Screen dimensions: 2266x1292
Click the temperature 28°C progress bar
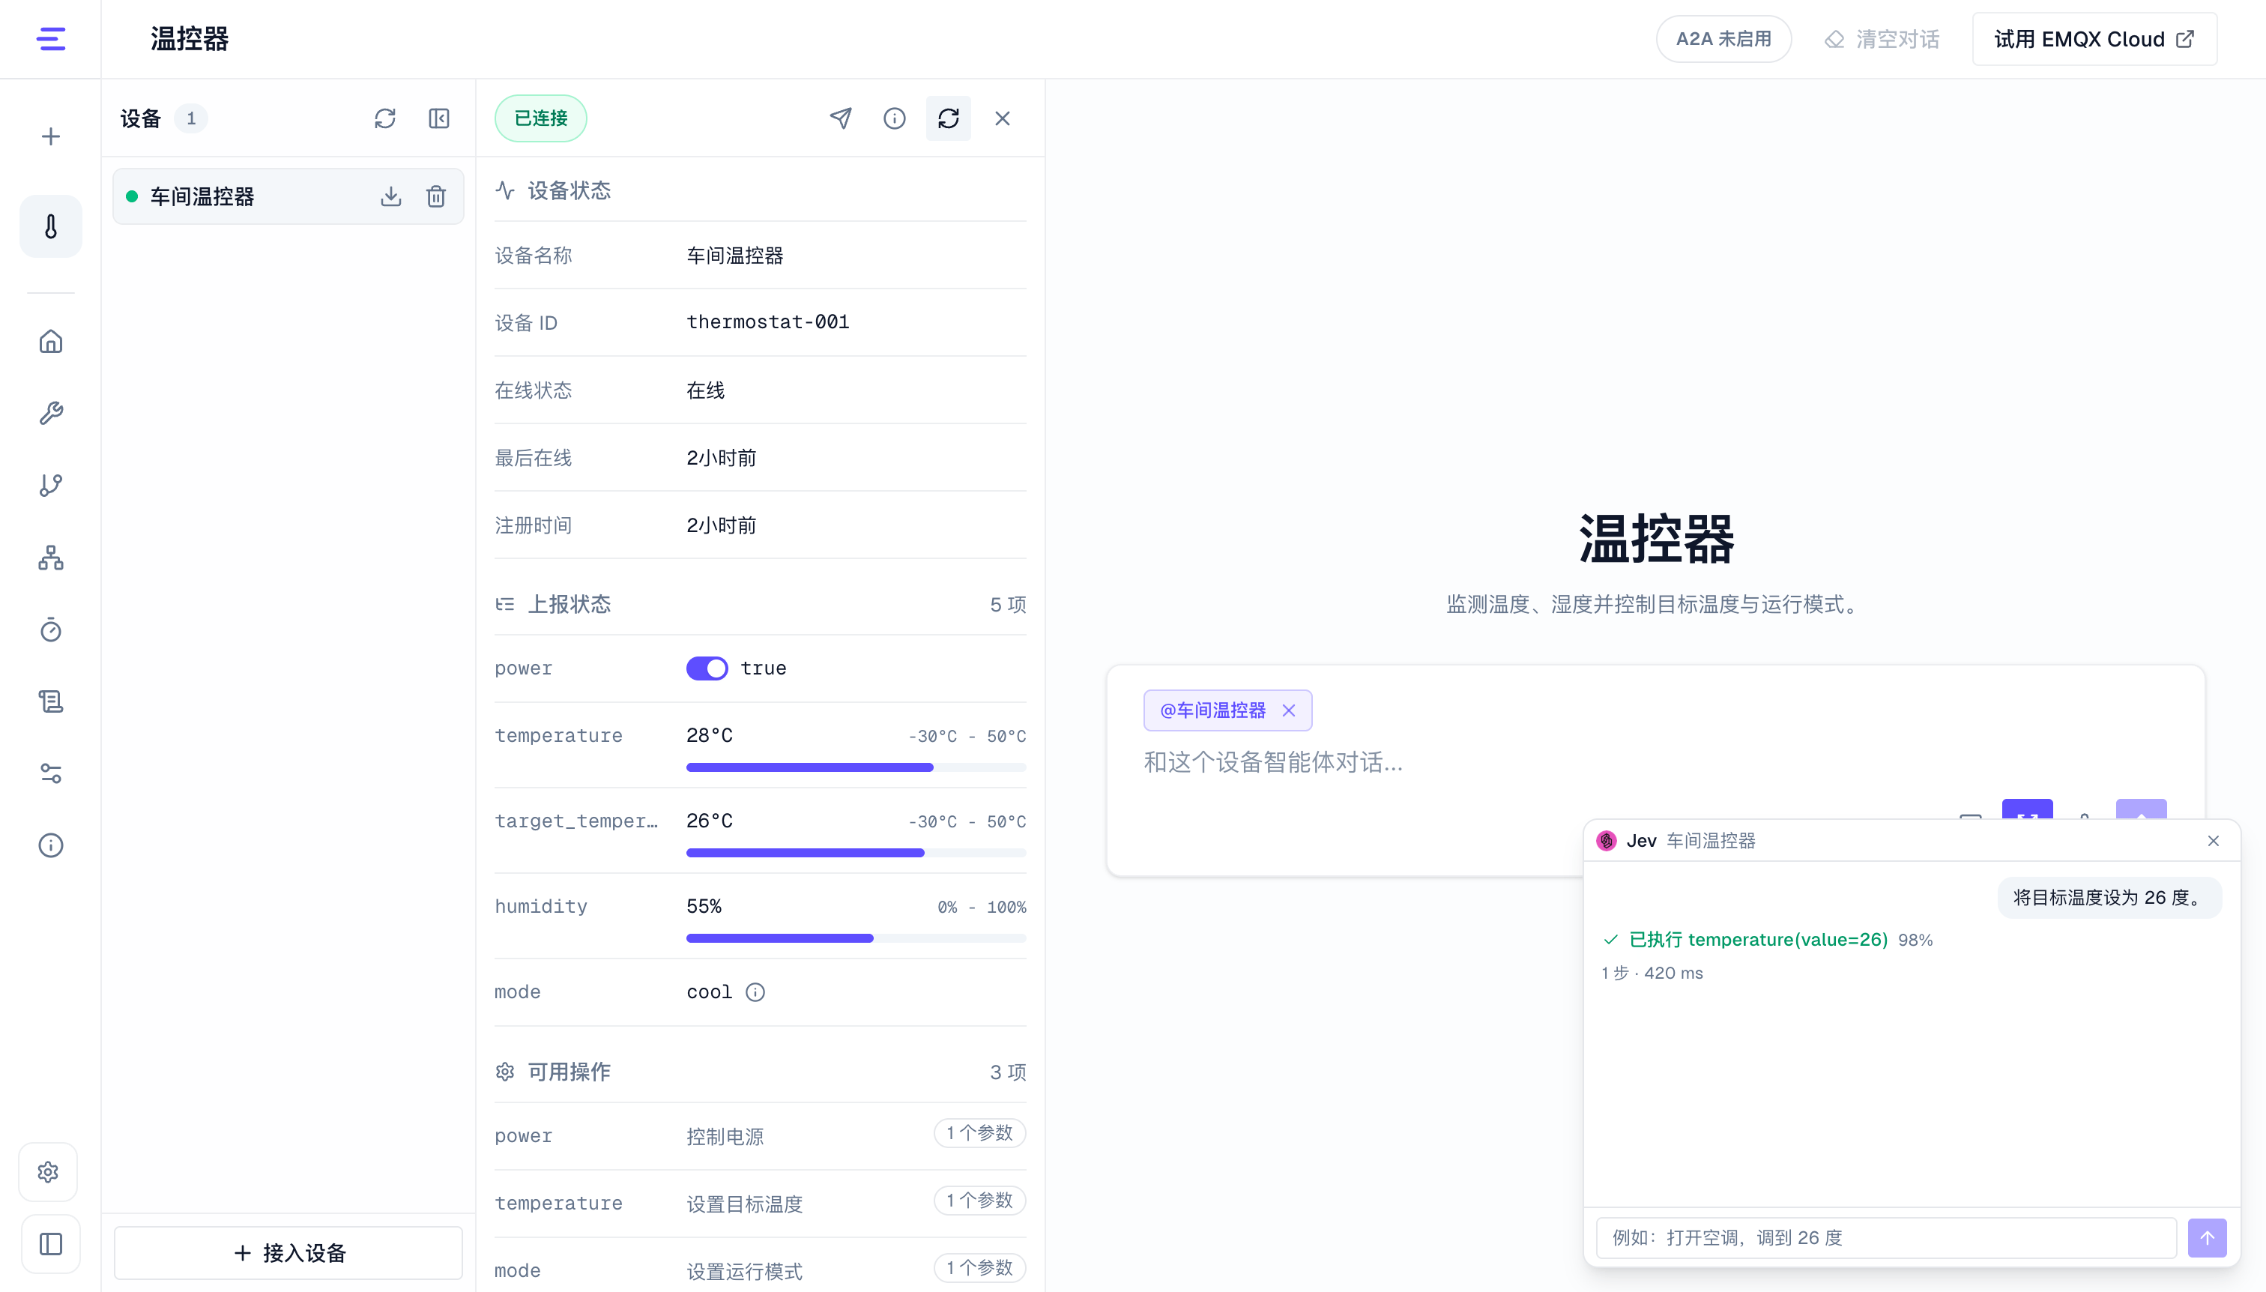click(856, 767)
